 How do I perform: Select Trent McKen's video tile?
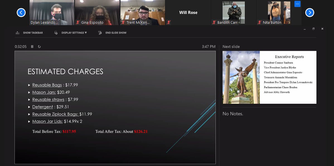(x=142, y=13)
